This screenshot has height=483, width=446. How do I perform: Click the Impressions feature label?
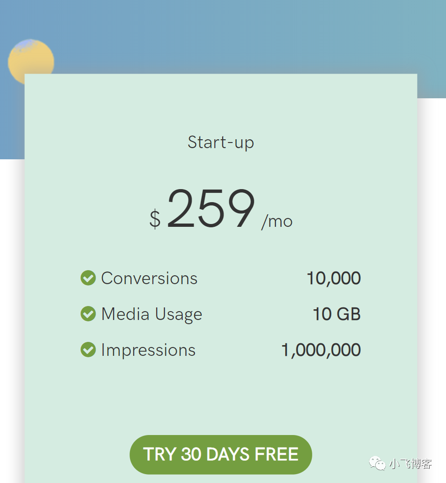pos(148,350)
